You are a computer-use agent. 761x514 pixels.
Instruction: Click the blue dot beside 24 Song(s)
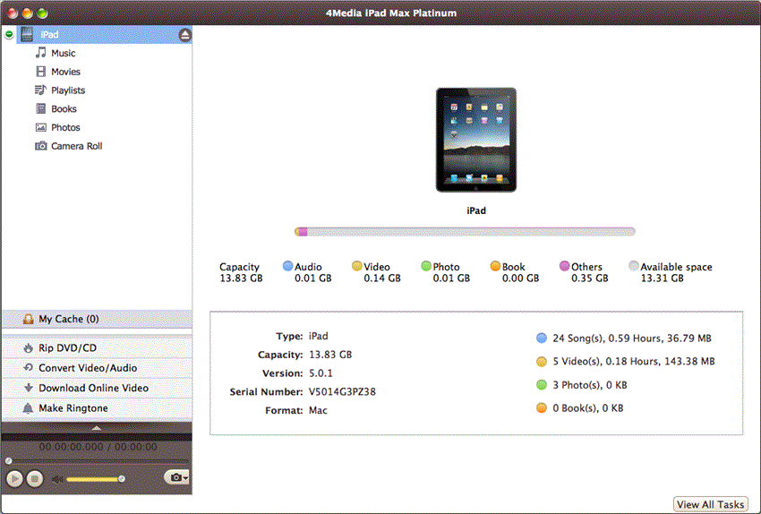542,338
